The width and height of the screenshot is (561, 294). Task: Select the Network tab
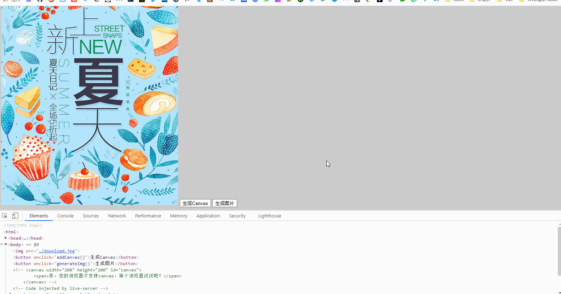coord(117,216)
